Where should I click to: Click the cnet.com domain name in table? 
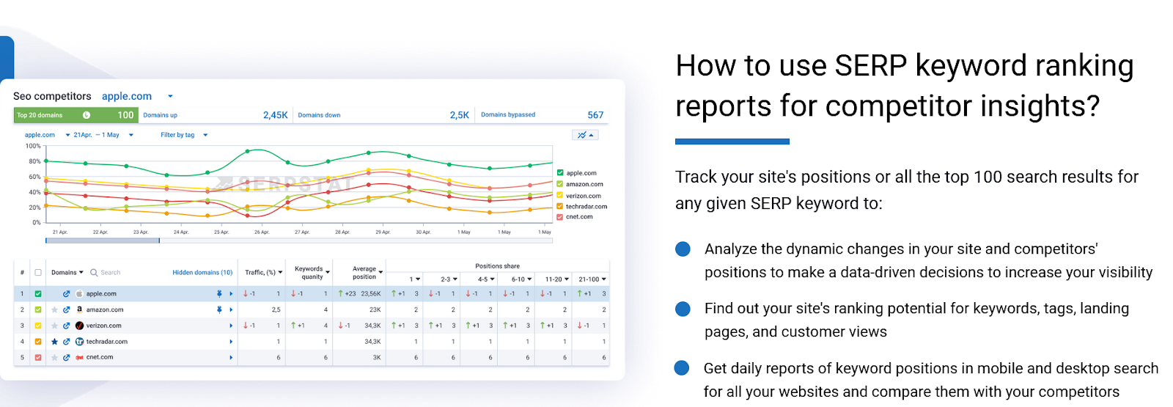[x=100, y=358]
